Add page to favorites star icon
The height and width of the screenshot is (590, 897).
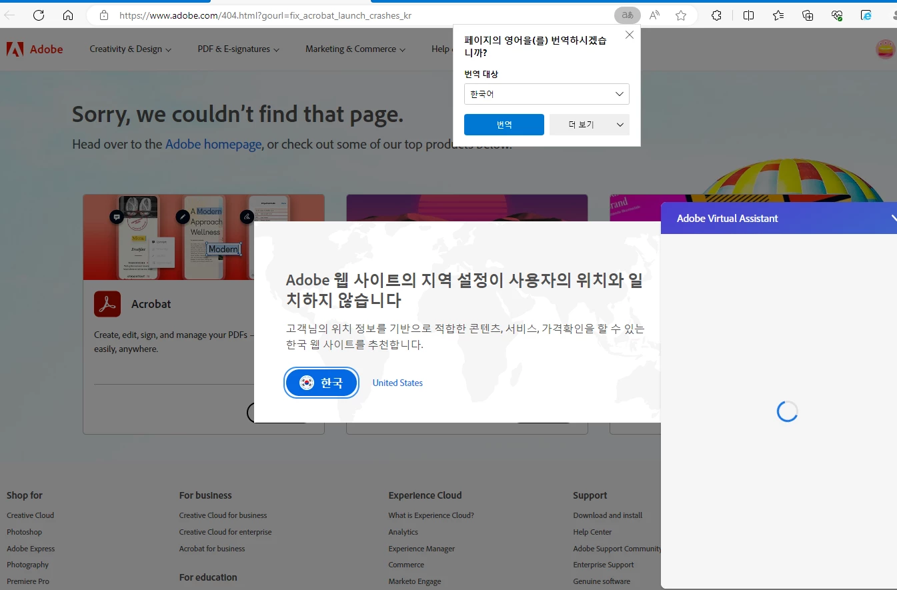tap(681, 15)
